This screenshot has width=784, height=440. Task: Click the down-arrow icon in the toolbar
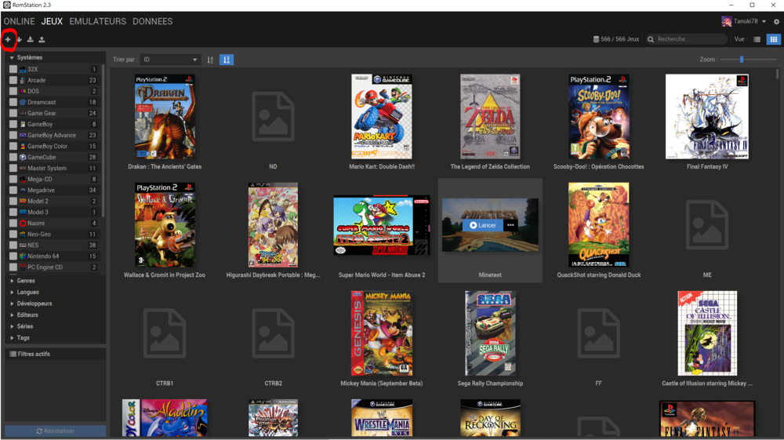19,39
